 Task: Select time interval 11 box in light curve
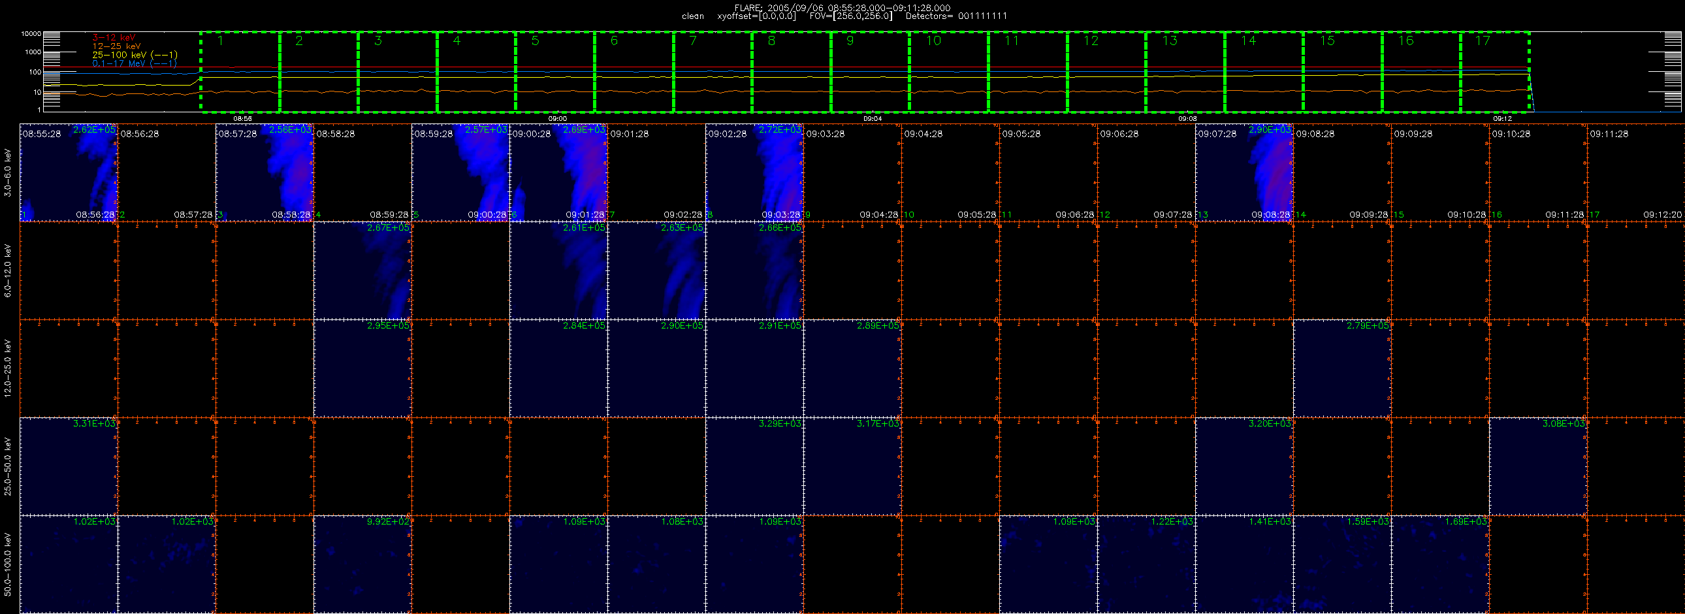(x=1027, y=72)
